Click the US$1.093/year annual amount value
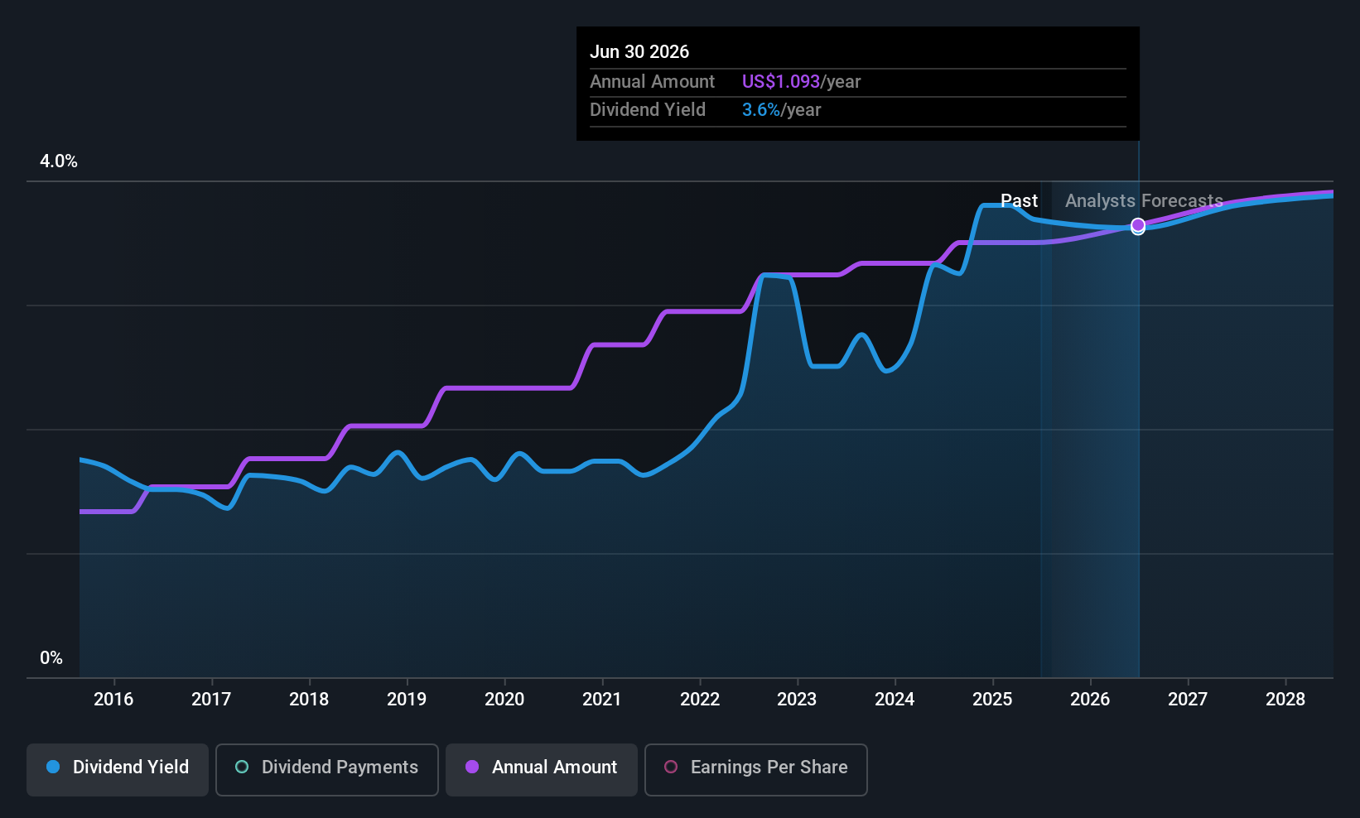Viewport: 1360px width, 818px height. [801, 82]
